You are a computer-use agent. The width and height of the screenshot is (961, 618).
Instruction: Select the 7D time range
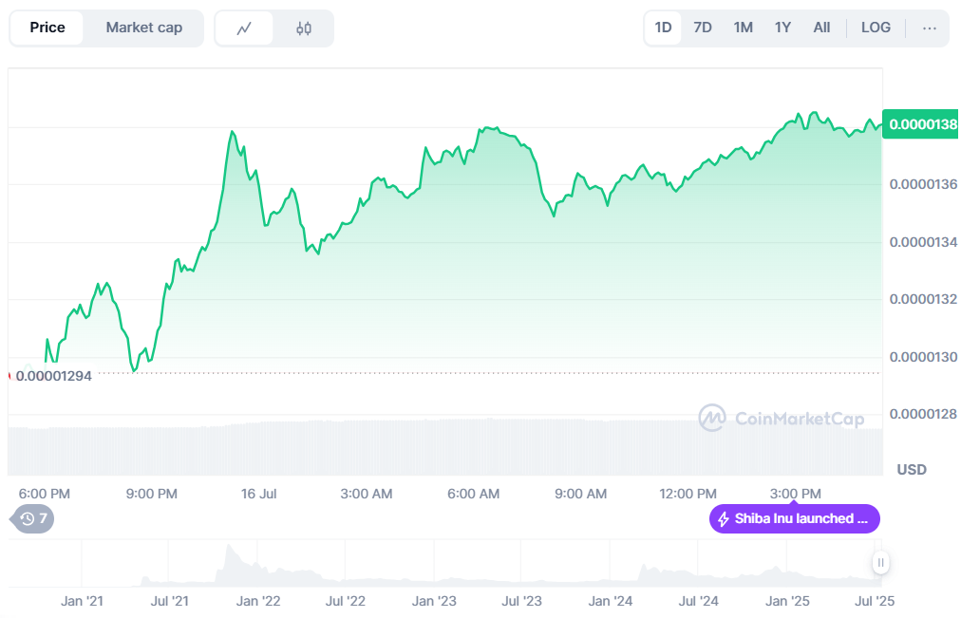coord(703,28)
